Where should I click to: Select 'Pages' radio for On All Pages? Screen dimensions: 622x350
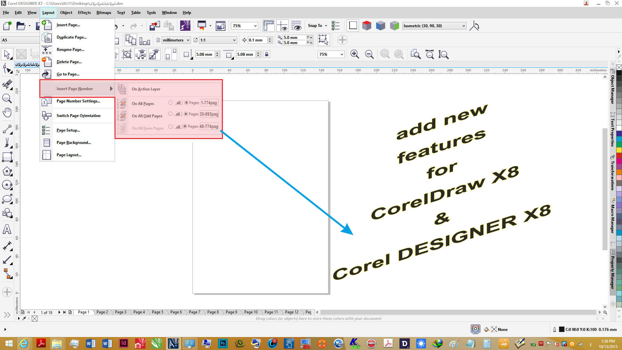tap(186, 103)
